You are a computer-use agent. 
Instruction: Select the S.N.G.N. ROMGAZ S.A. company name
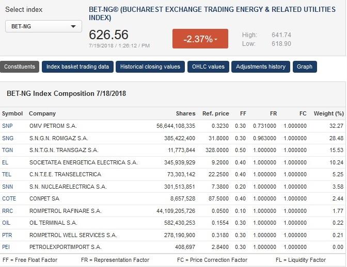(x=59, y=138)
